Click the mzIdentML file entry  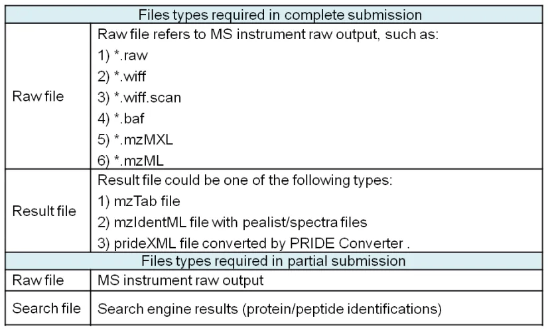pos(232,222)
